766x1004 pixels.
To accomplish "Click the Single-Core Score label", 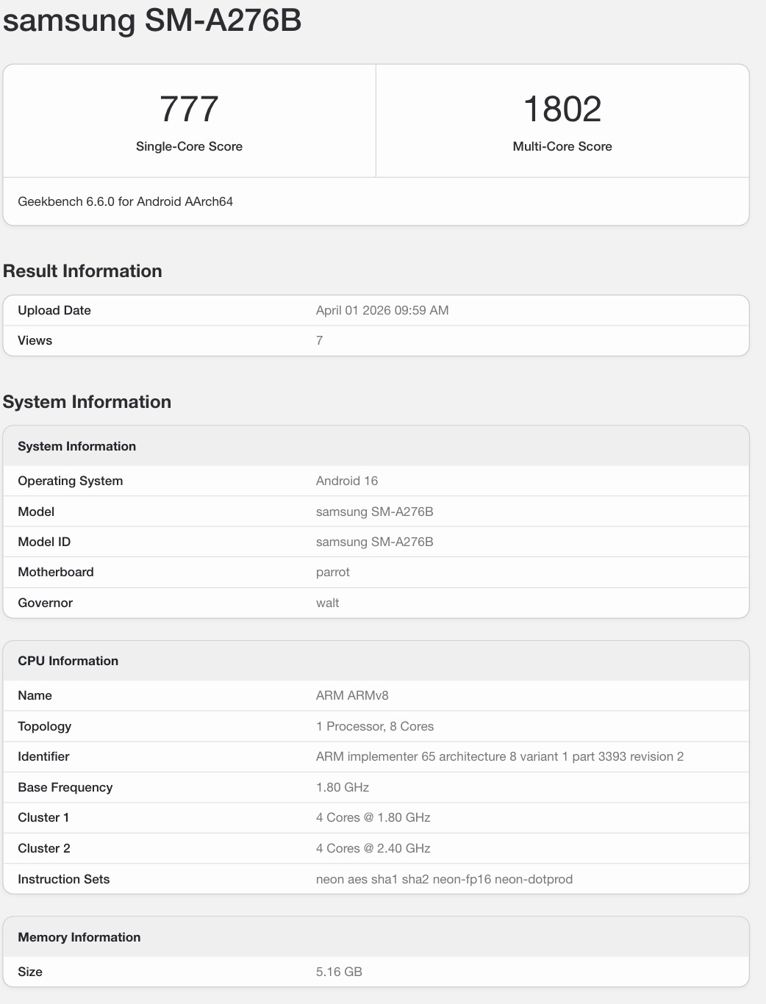I will [189, 146].
